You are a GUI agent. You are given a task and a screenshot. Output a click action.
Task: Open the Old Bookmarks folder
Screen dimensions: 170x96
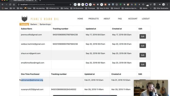77,8
